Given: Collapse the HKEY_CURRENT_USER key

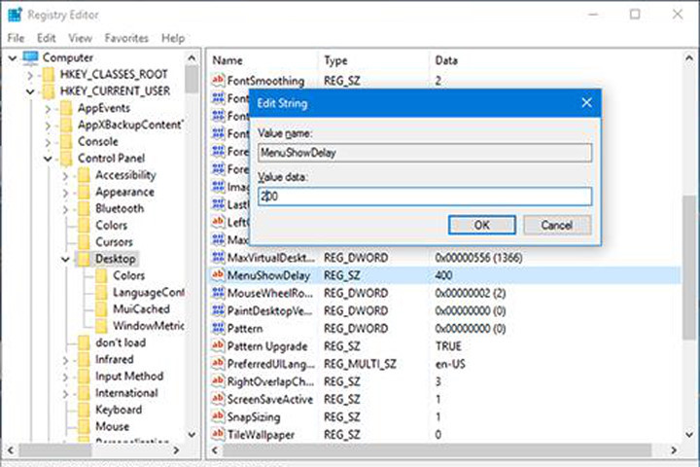Looking at the screenshot, I should click(x=30, y=92).
